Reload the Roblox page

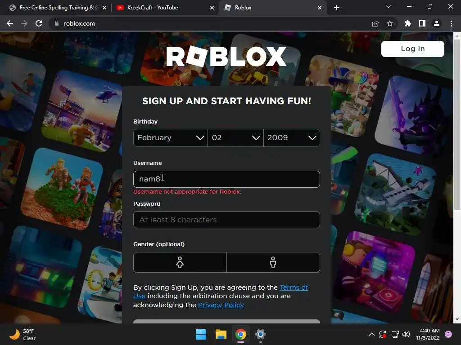[x=39, y=23]
